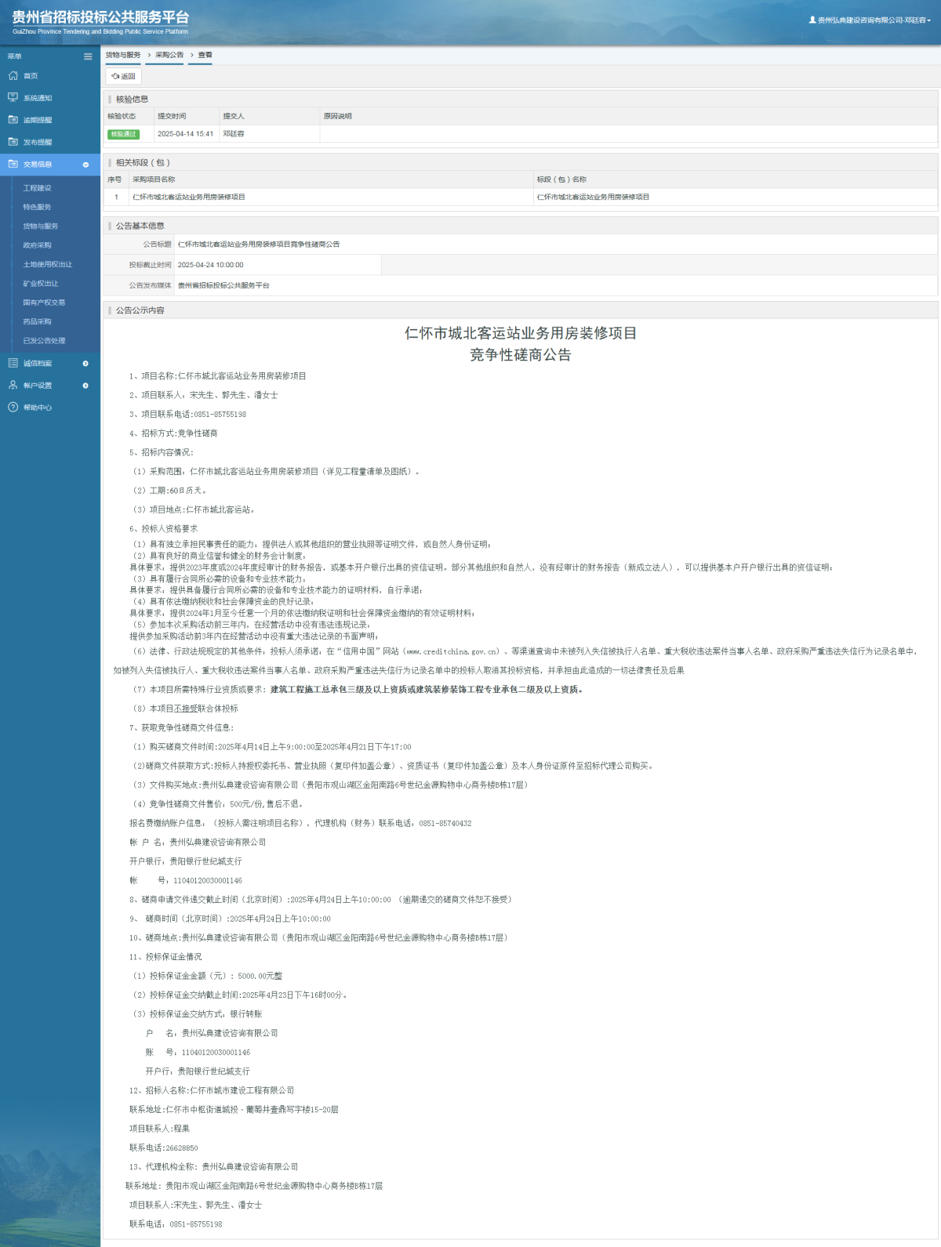Viewport: 941px width, 1247px height.
Task: Collapse the 交易信息 section arrow
Action: [x=85, y=165]
